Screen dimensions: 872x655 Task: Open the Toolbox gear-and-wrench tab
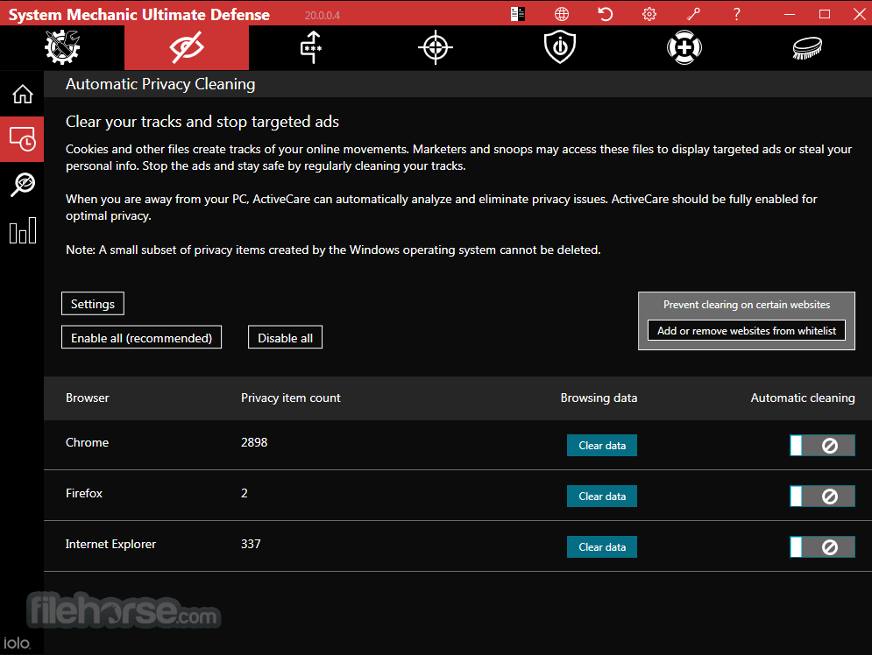pos(62,47)
